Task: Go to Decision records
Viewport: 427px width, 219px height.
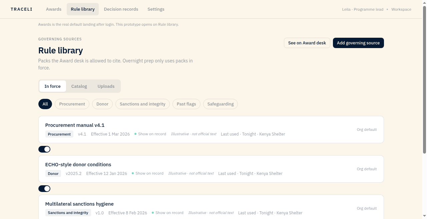Action: click(121, 9)
